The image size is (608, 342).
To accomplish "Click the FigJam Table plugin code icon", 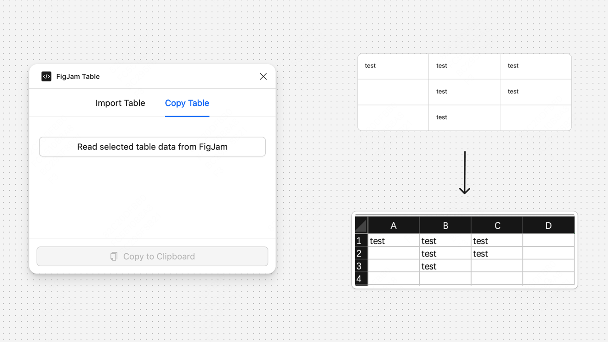I will point(46,76).
